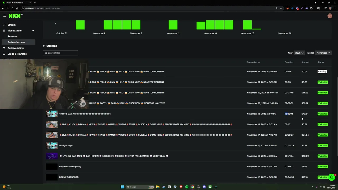Open the Month November dropdown
This screenshot has width=338, height=190.
click(x=323, y=53)
